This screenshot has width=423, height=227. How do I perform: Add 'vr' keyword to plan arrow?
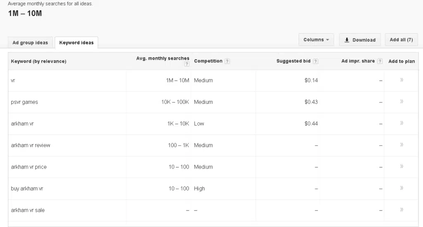click(x=402, y=80)
